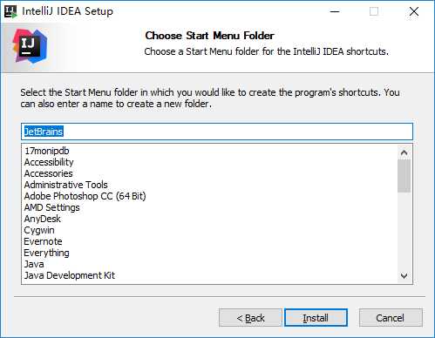Viewport: 435px width, 338px height.
Task: Click the Install button
Action: point(316,318)
